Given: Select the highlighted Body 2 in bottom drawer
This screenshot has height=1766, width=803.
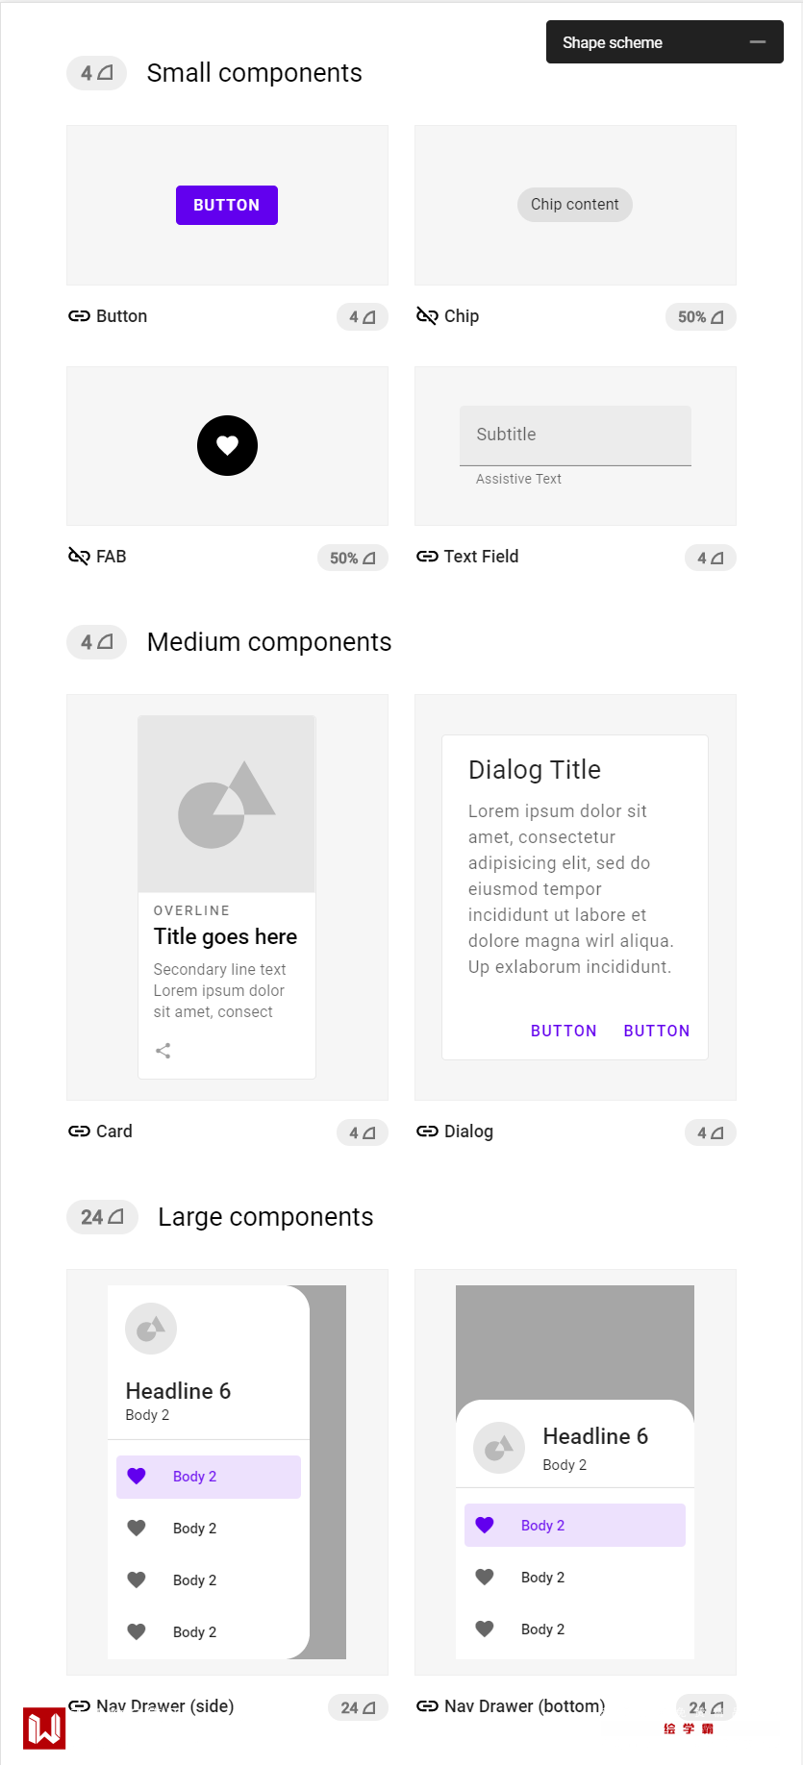Looking at the screenshot, I should click(x=574, y=1526).
